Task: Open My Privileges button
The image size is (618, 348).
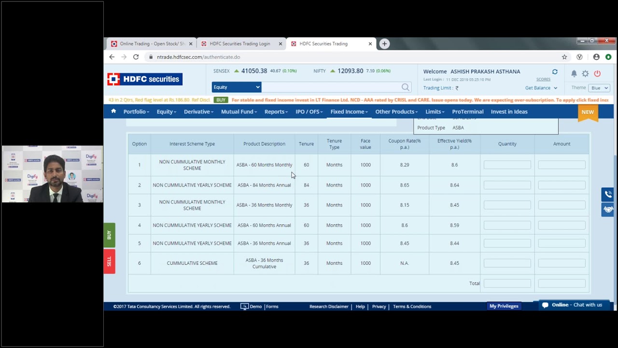Action: [x=504, y=306]
